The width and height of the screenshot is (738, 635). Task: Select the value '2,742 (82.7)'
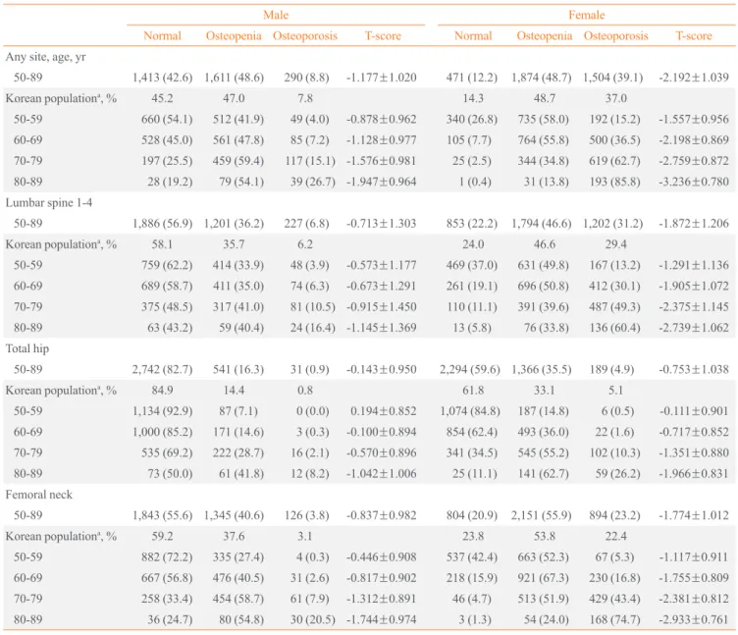point(162,369)
